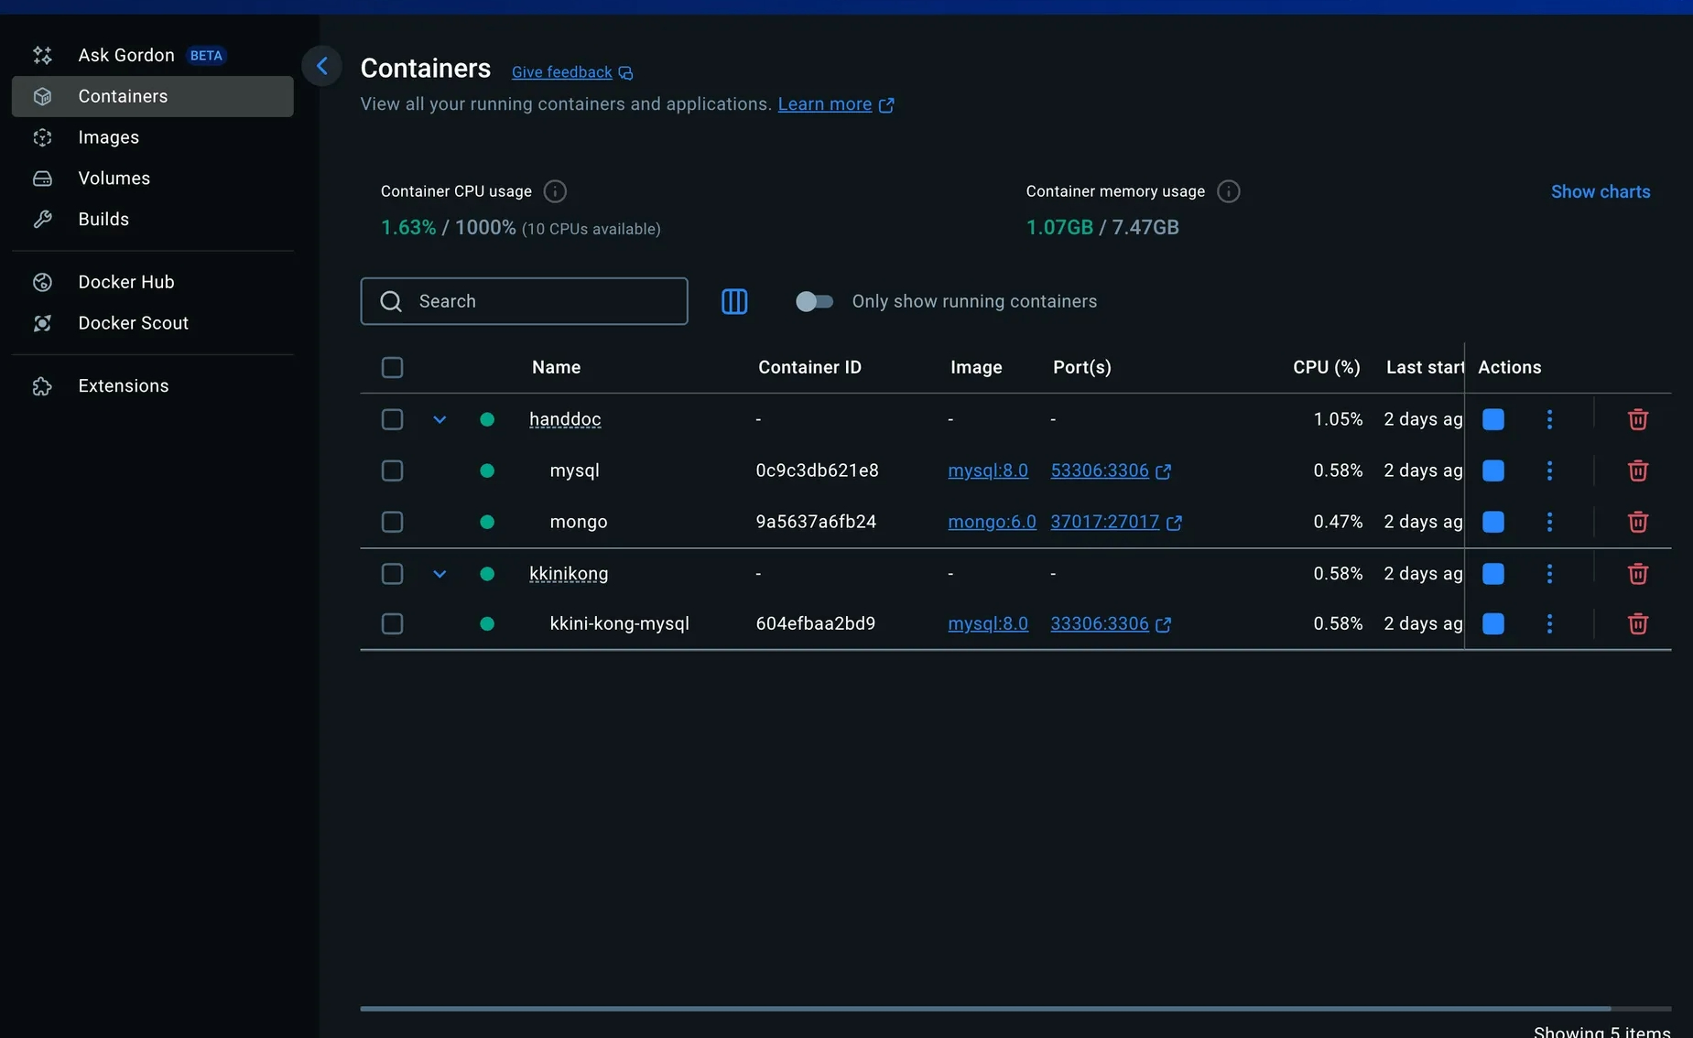Check the mongo container checkbox
Viewport: 1693px width, 1038px height.
[392, 522]
